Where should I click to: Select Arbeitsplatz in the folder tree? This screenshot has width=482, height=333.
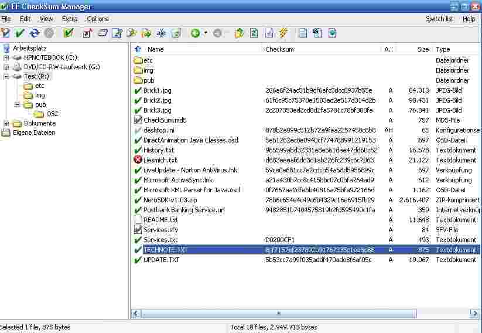pyautogui.click(x=30, y=48)
